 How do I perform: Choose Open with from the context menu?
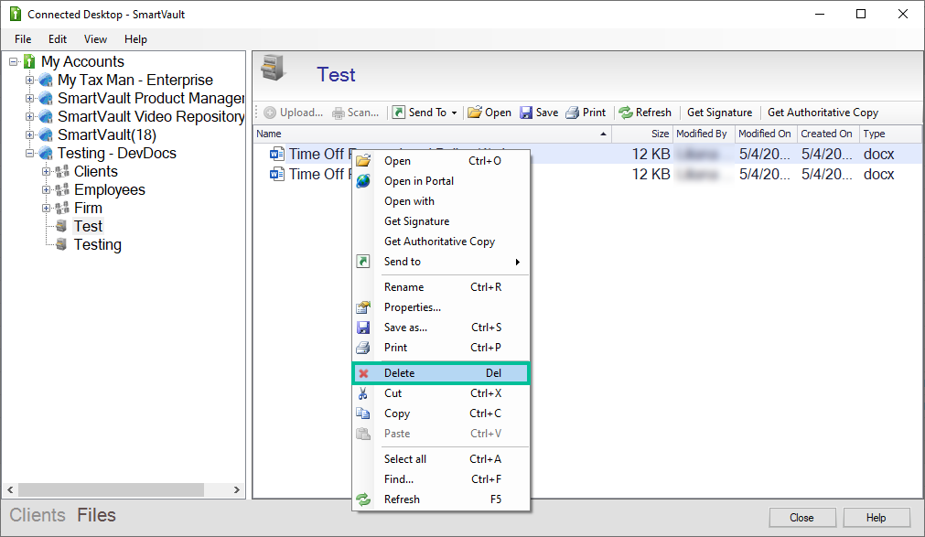coord(441,200)
